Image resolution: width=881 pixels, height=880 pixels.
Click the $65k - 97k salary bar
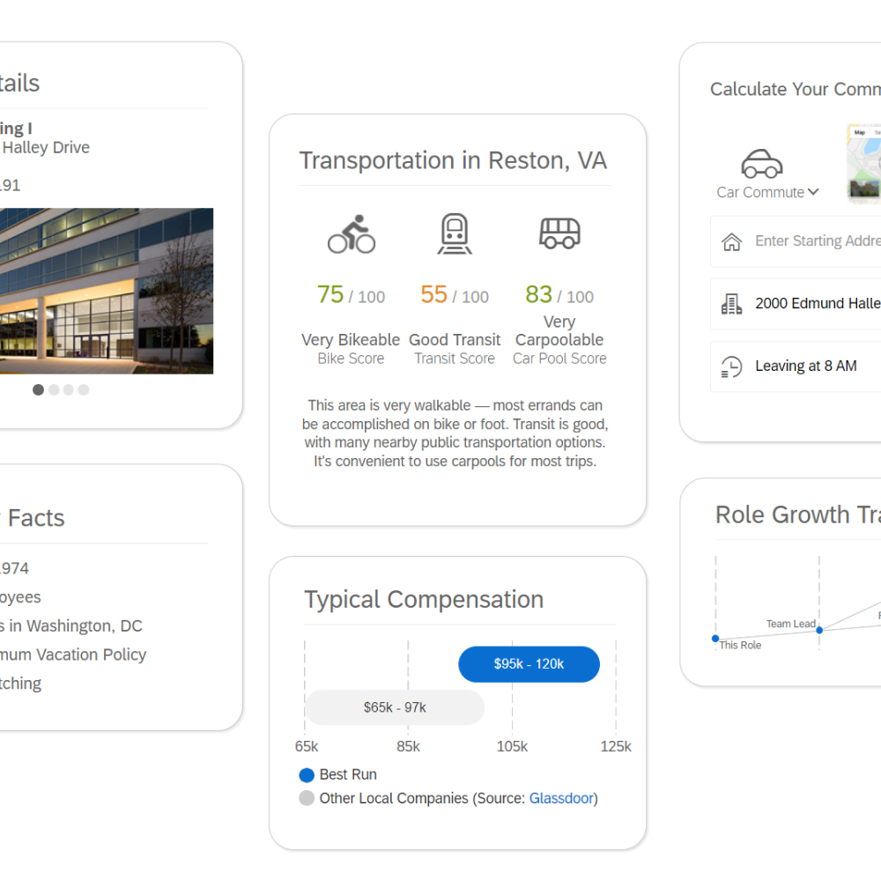tap(395, 707)
